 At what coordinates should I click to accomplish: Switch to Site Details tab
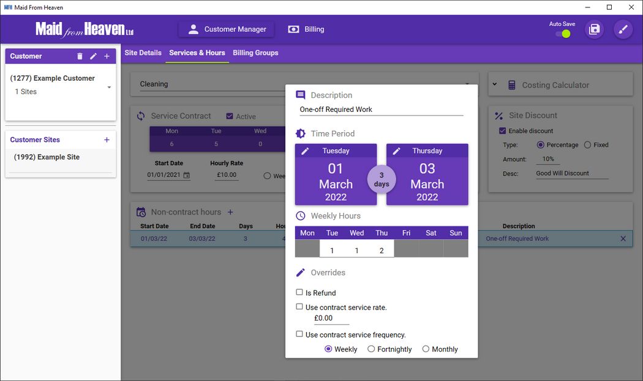click(x=143, y=53)
